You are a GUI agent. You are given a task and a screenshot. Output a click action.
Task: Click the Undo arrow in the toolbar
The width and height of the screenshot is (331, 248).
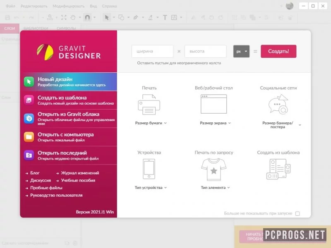pos(17,17)
